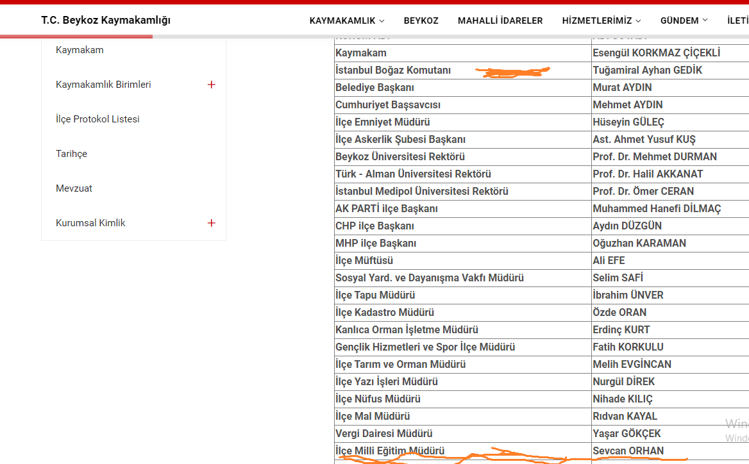Click the AK PARTİ ilçe Başkanı cell
This screenshot has height=464, width=749.
point(463,209)
